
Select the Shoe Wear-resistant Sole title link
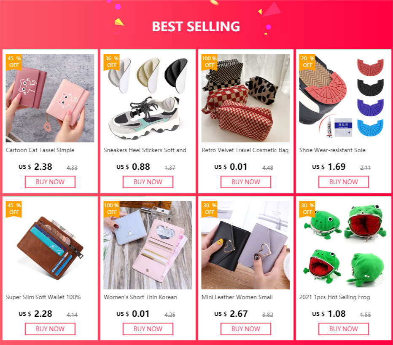(x=332, y=150)
